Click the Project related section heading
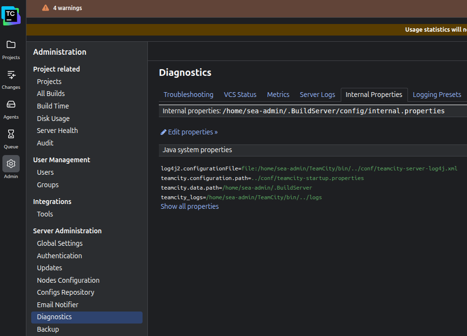 (x=56, y=69)
